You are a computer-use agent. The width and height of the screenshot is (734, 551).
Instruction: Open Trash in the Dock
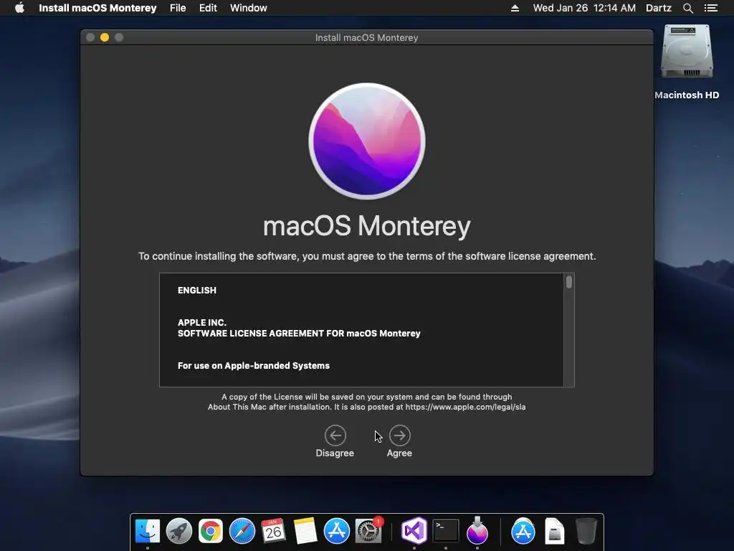click(x=586, y=531)
